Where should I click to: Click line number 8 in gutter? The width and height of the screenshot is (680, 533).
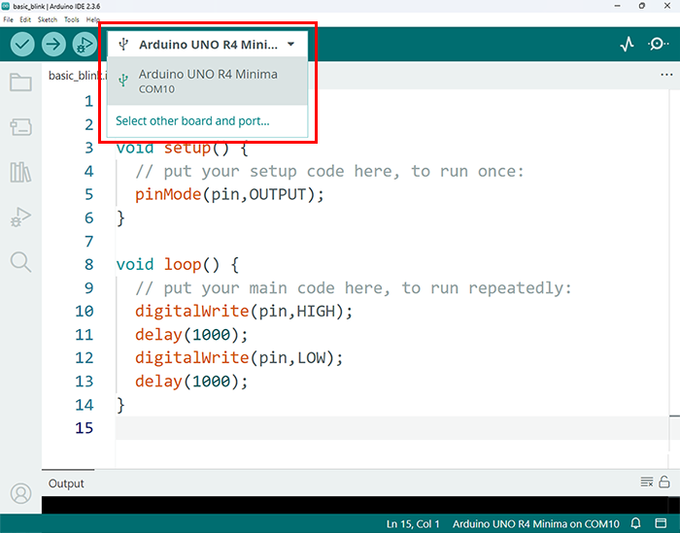(x=89, y=264)
